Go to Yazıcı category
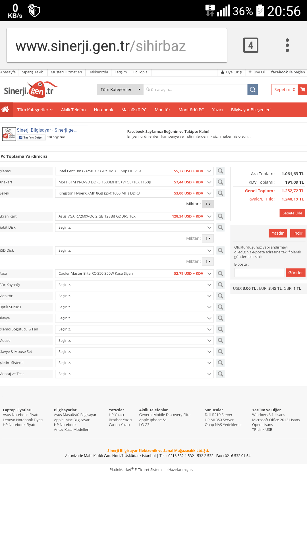Image resolution: width=307 pixels, height=546 pixels. click(217, 110)
